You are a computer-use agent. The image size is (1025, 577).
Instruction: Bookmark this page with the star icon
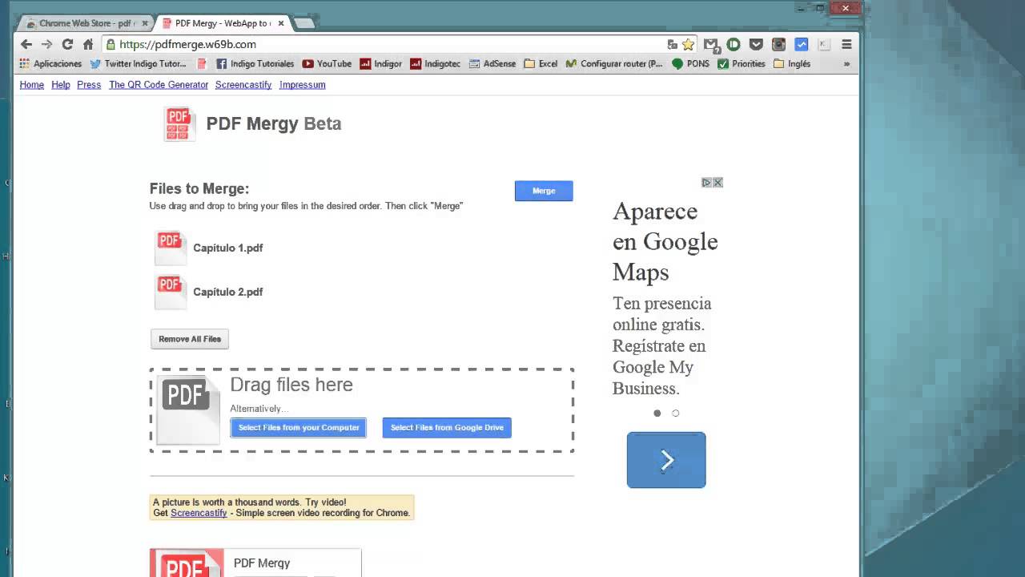click(688, 45)
